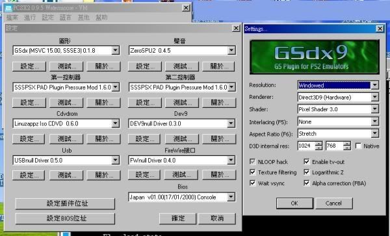Toggle the NLOOP hack checkbox
The width and height of the screenshot is (390, 236).
point(252,162)
